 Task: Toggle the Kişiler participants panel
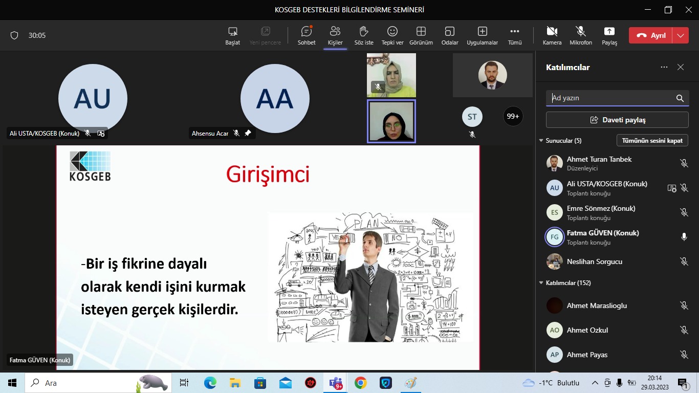(335, 35)
